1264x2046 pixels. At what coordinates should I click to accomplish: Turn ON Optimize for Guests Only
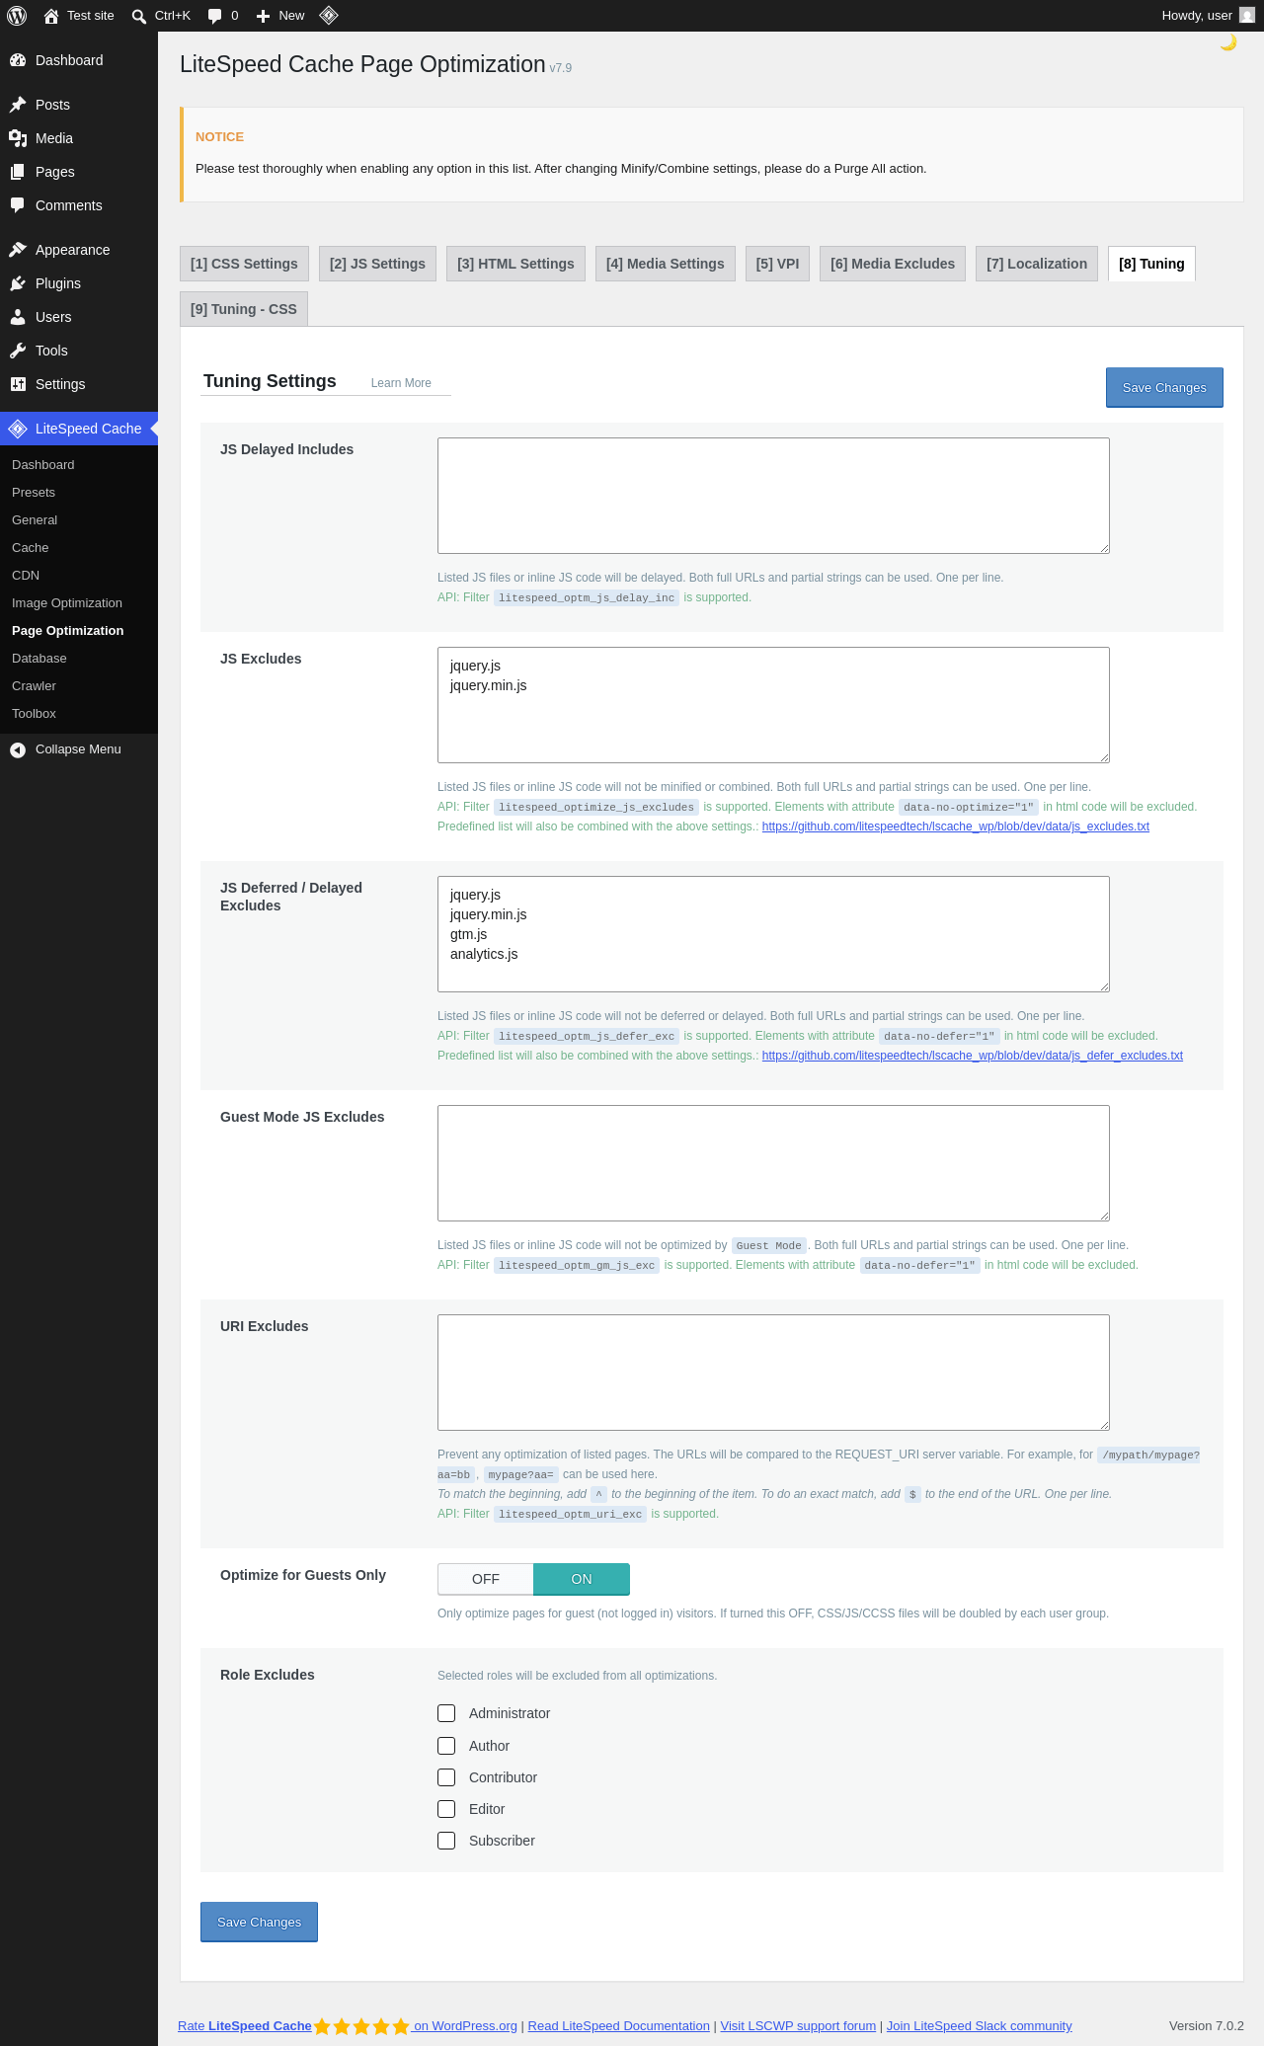(582, 1579)
